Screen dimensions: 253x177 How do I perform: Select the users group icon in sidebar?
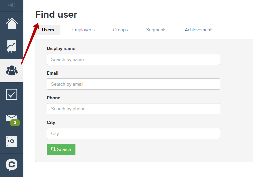[12, 70]
